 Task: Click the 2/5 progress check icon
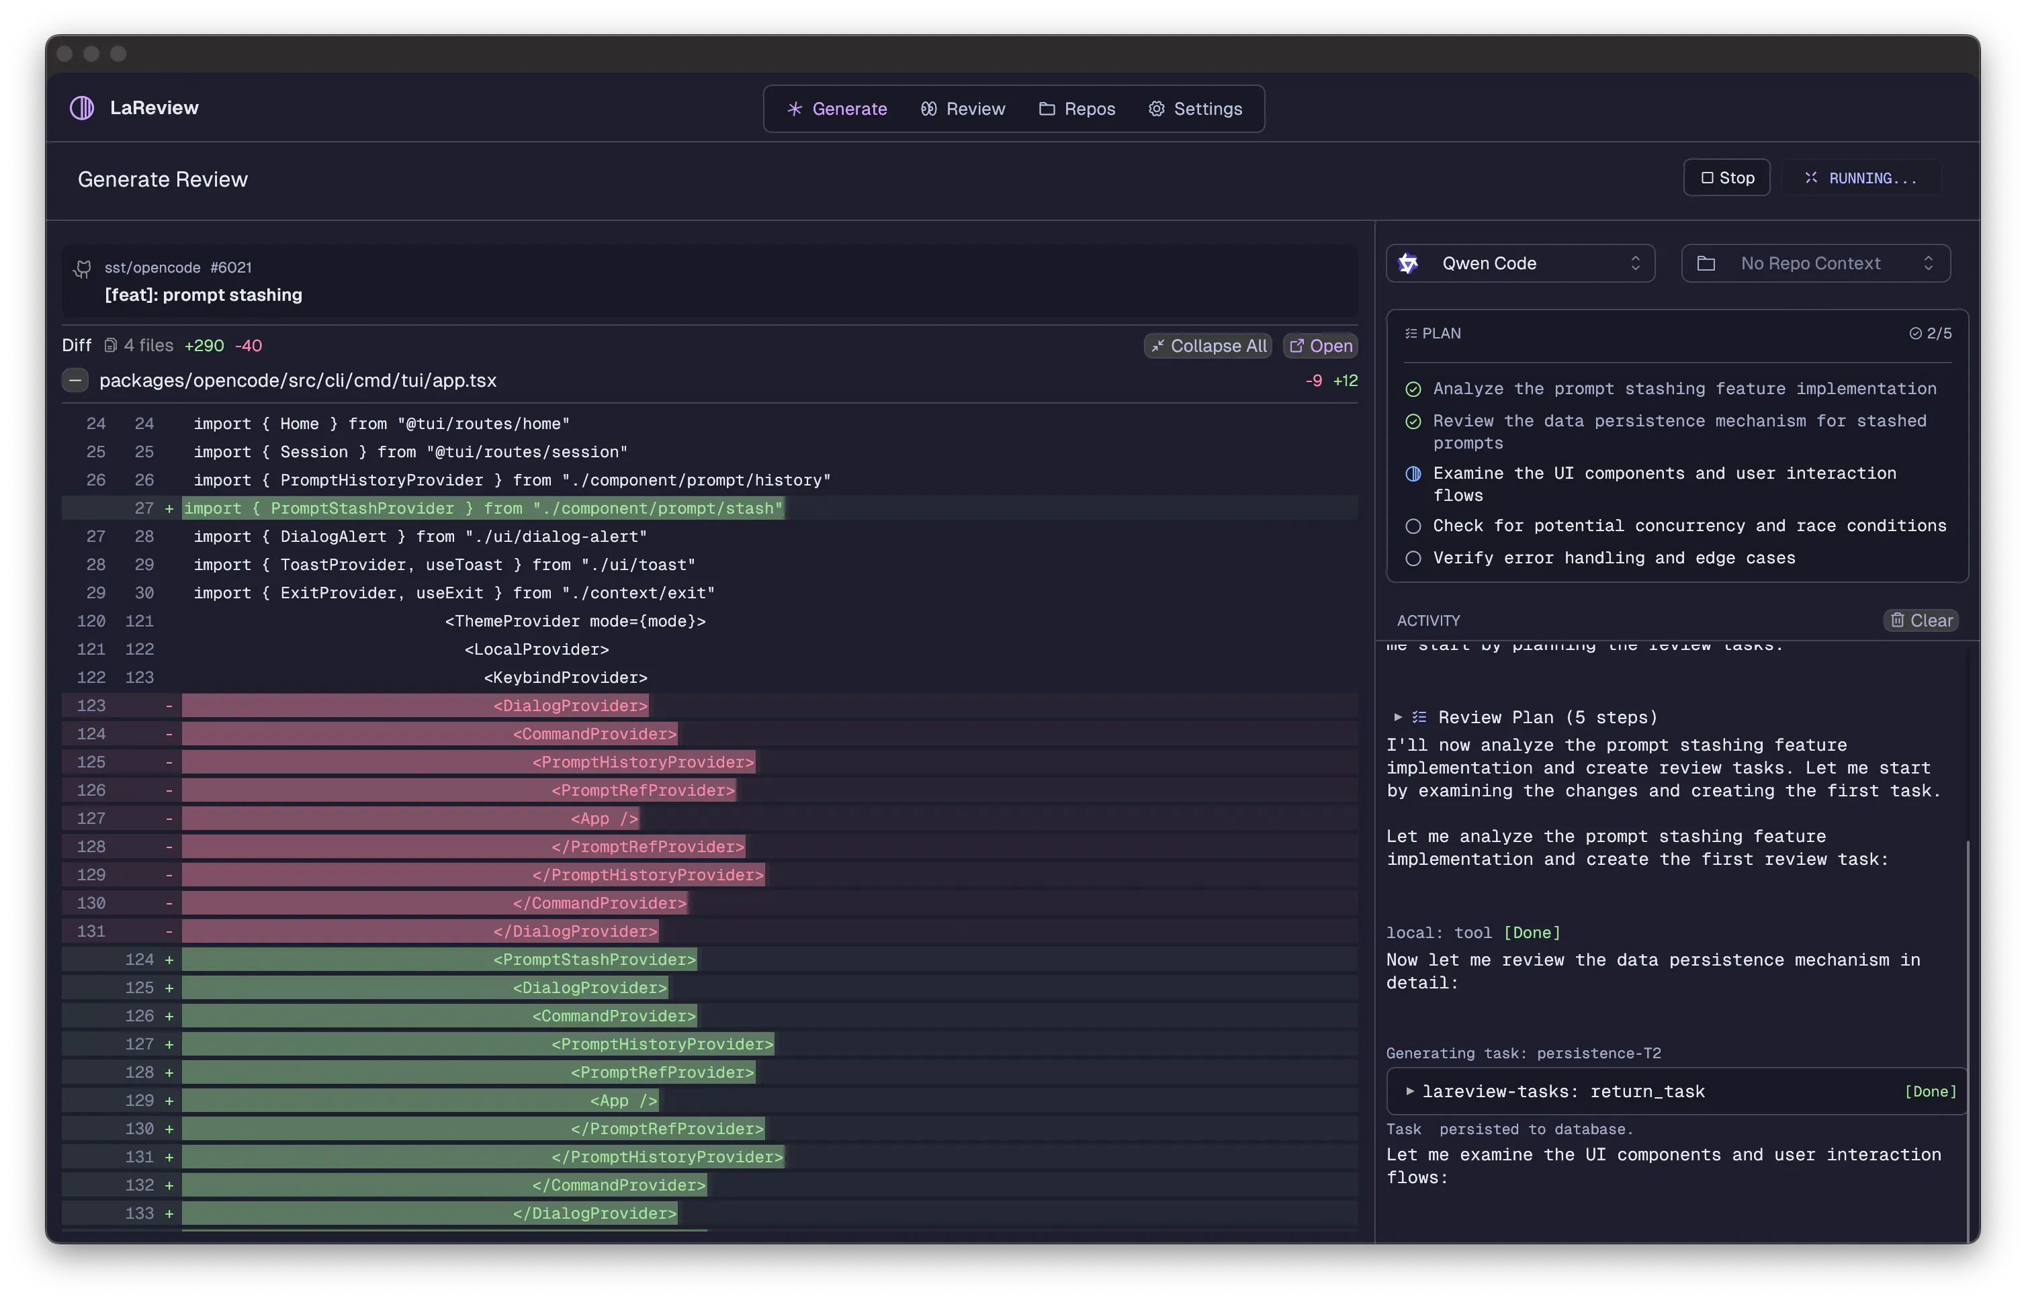click(x=1914, y=334)
